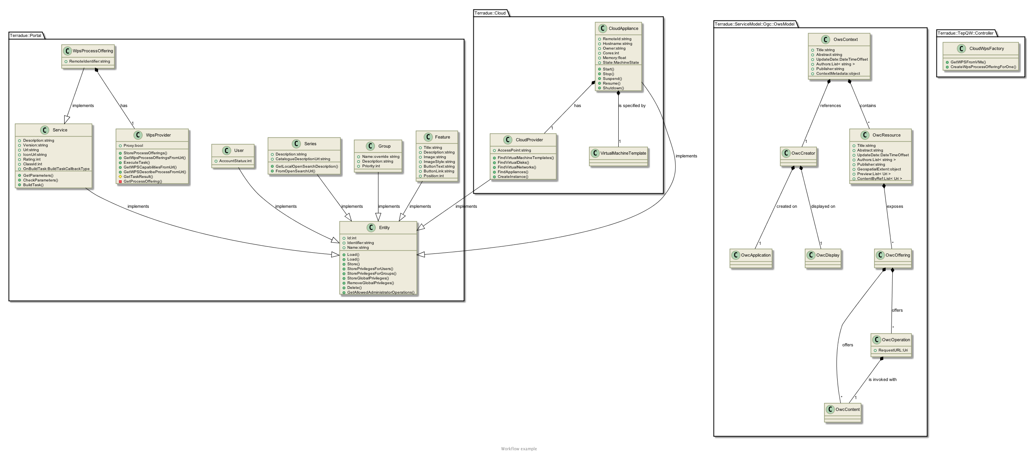The image size is (1029, 455).
Task: Click the RequestURL:Uri attribute in OwcOperation
Action: pyautogui.click(x=893, y=350)
